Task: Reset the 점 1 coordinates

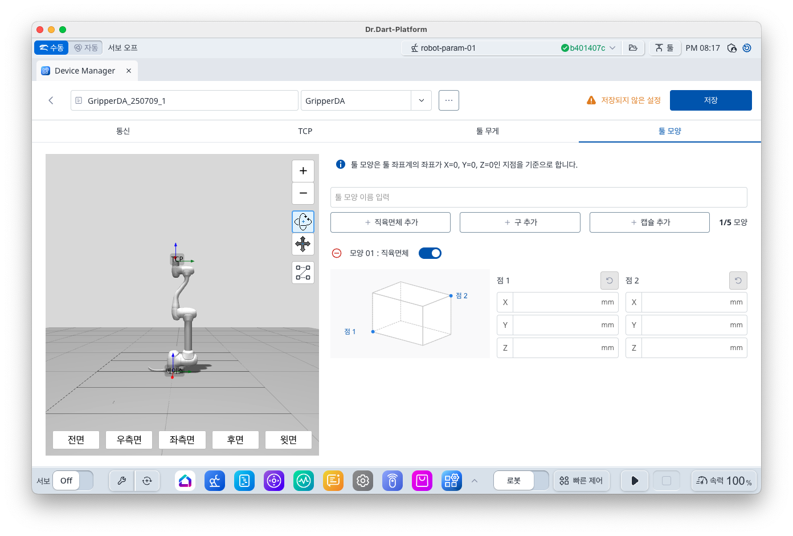Action: point(609,281)
